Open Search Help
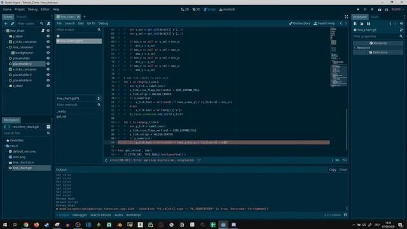This screenshot has height=229, width=407. 324,24
